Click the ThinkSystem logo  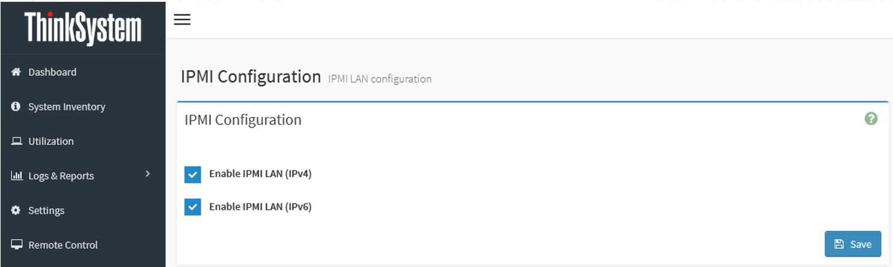(83, 28)
